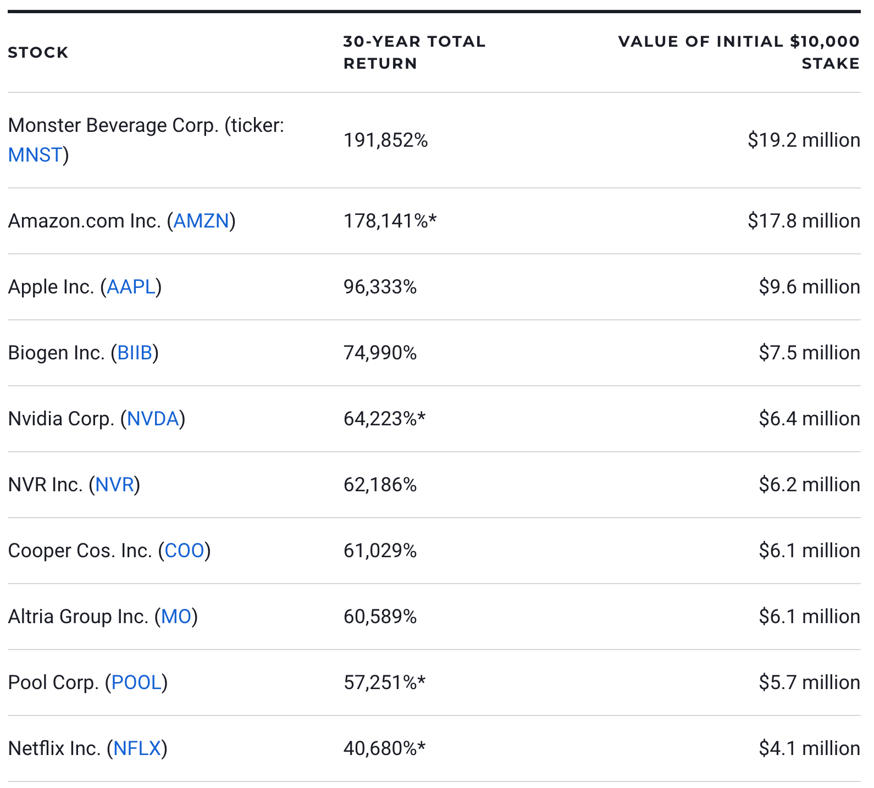Select the Pool Corp. name text
Image resolution: width=874 pixels, height=788 pixels.
[53, 682]
